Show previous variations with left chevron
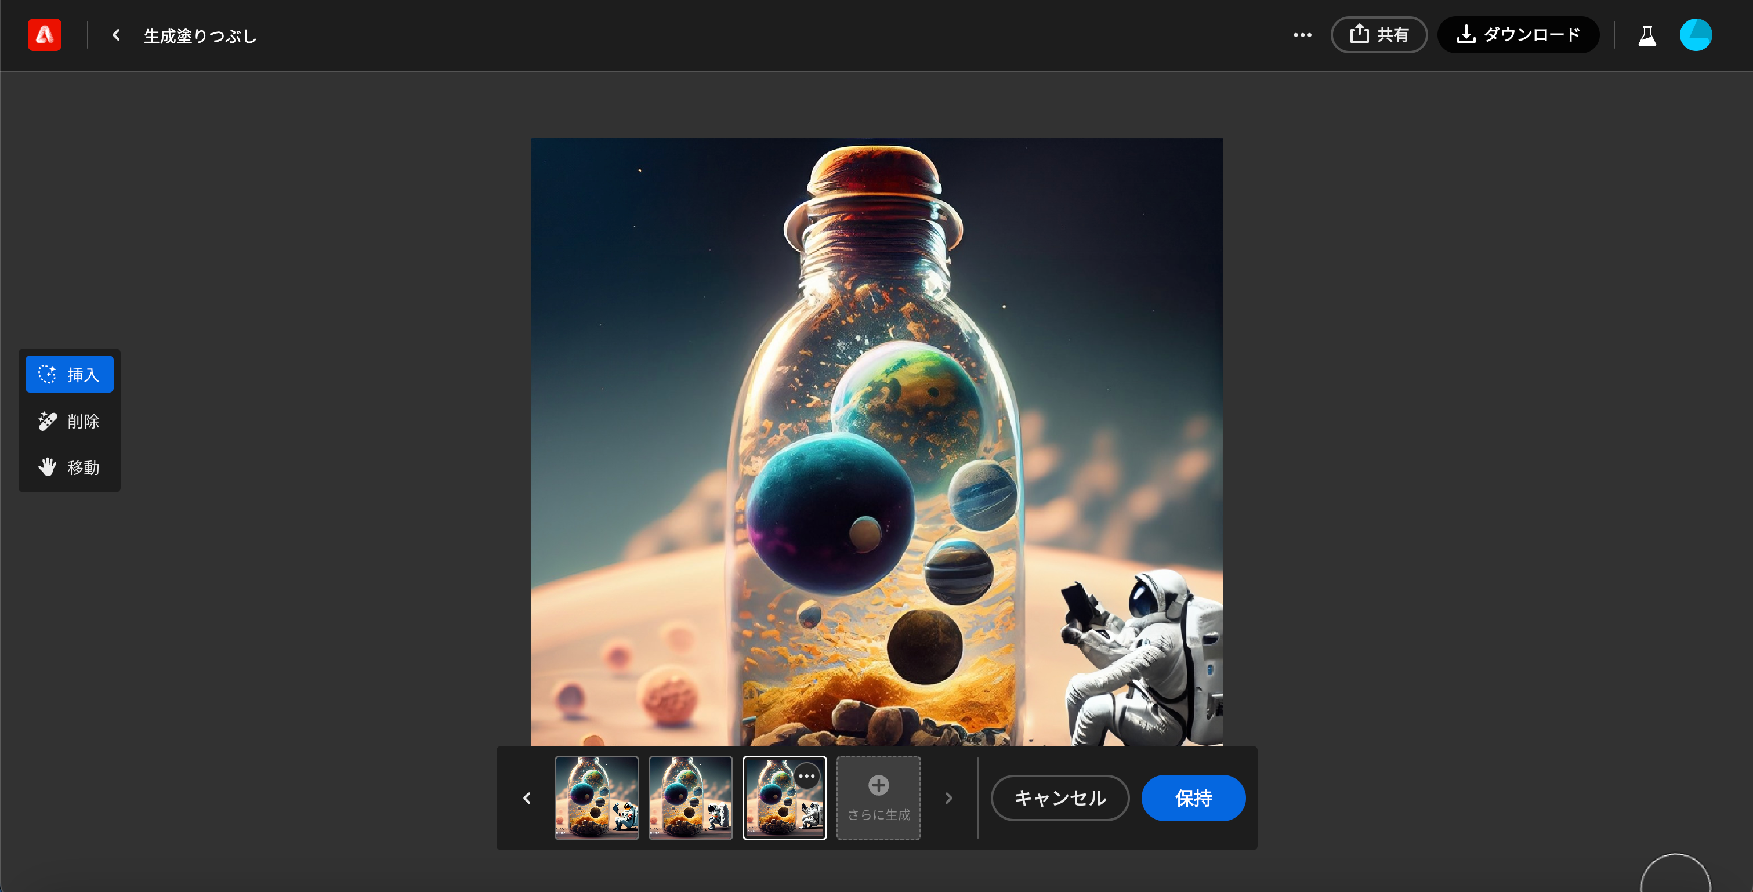The image size is (1753, 892). pyautogui.click(x=527, y=798)
